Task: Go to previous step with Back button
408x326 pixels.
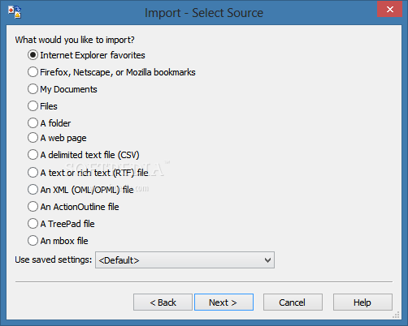Action: tap(163, 302)
